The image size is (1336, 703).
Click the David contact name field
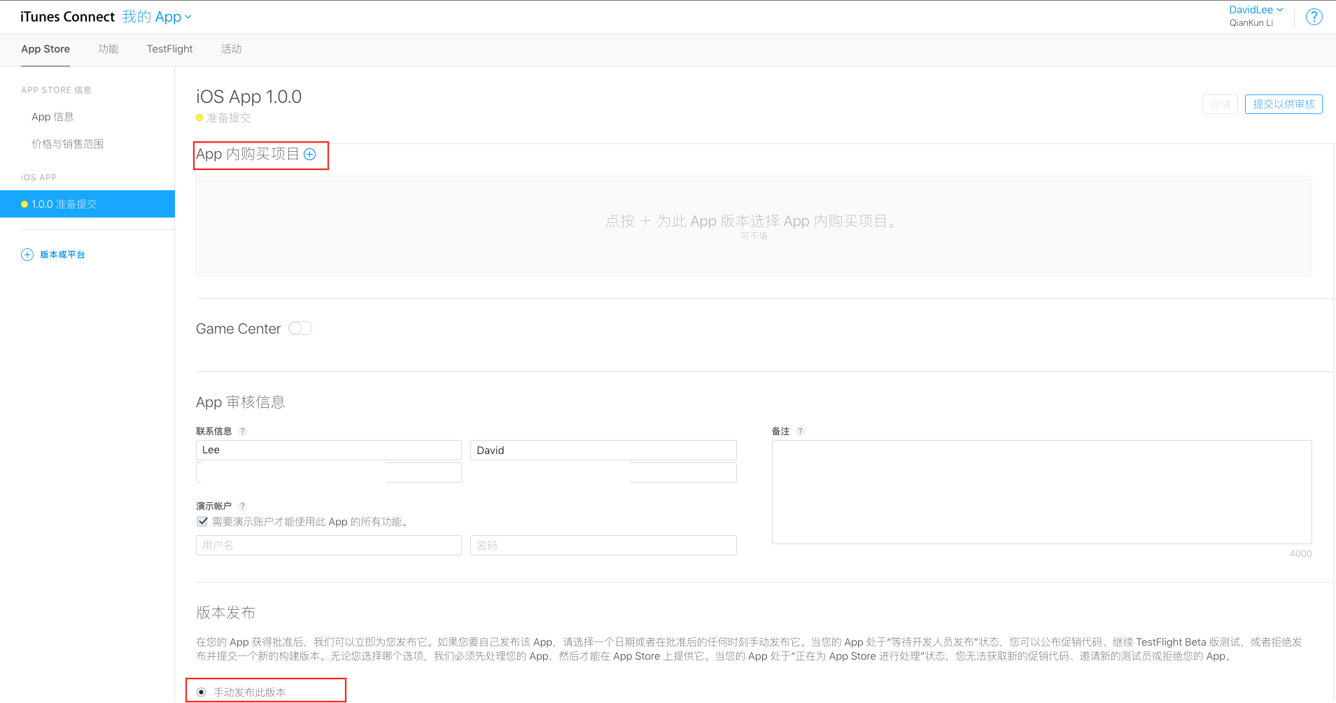click(x=603, y=450)
